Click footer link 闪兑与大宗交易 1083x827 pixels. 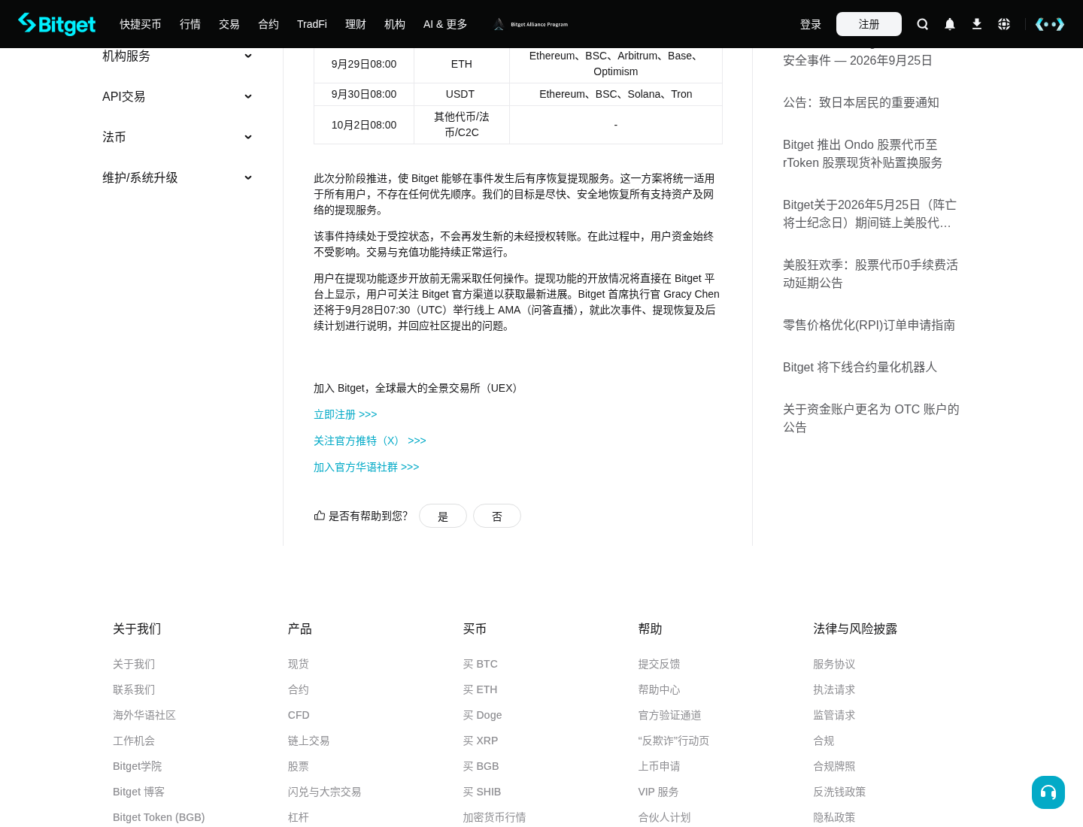(325, 792)
